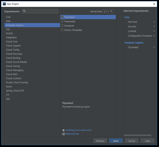Click the home icon beside Handling Form Submission

click(x=64, y=130)
